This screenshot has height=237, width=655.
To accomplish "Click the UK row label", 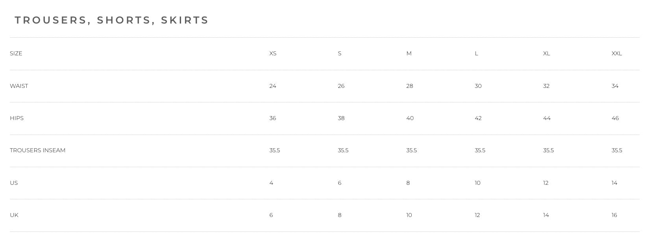I will (14, 215).
